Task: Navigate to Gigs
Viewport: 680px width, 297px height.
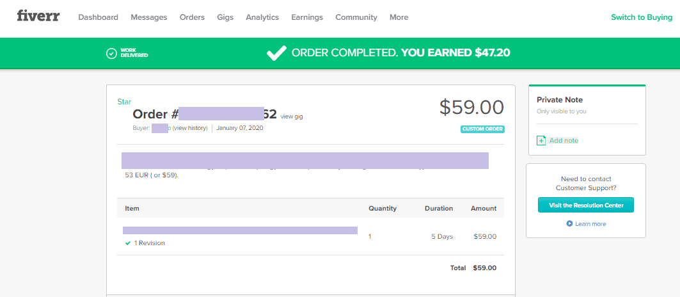Action: 225,17
